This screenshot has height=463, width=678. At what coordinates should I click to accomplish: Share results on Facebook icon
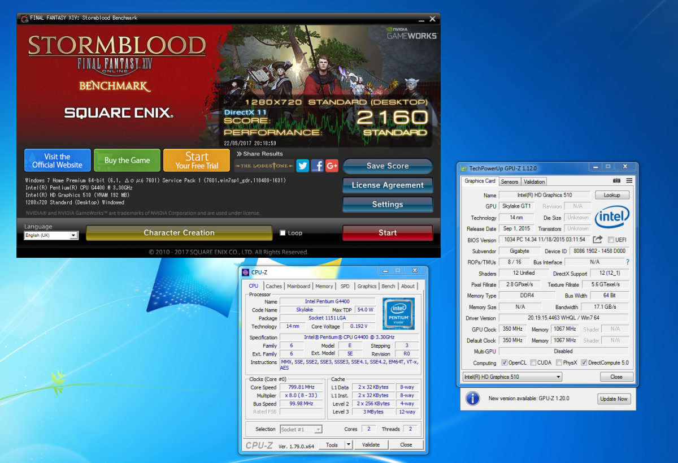(x=318, y=166)
